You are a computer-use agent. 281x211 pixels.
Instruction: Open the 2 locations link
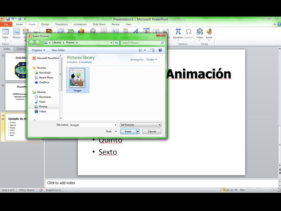point(85,62)
